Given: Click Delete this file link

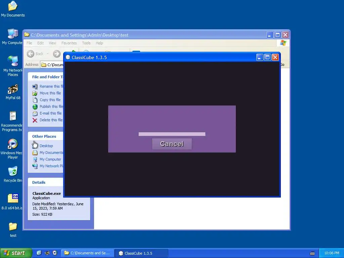Looking at the screenshot, I should [51, 120].
